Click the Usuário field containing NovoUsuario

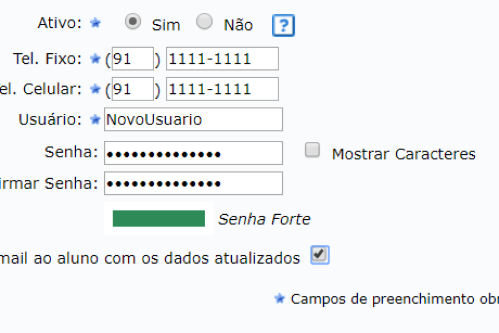click(x=193, y=119)
